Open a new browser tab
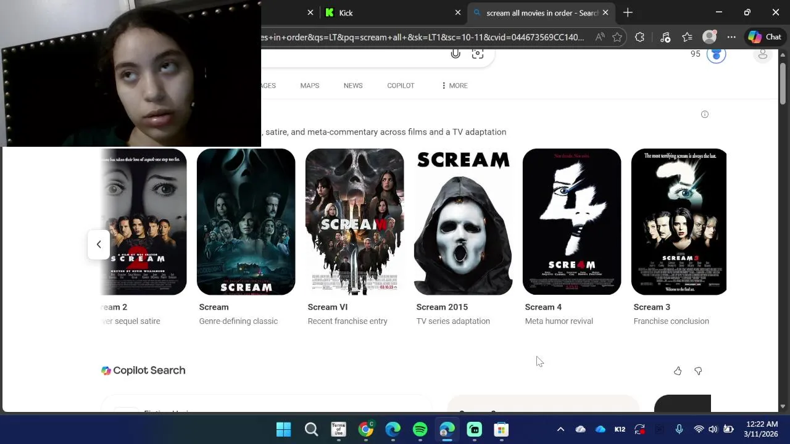The image size is (790, 444). tap(628, 12)
